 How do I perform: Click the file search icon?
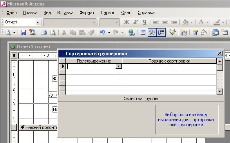click(33, 32)
